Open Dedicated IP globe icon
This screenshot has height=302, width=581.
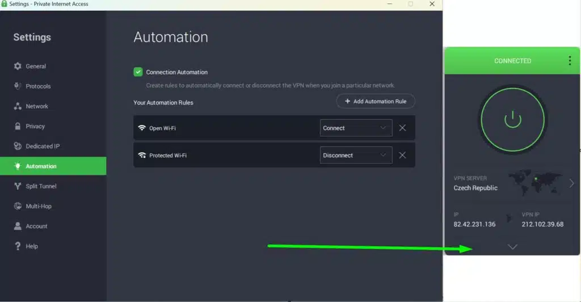[18, 146]
